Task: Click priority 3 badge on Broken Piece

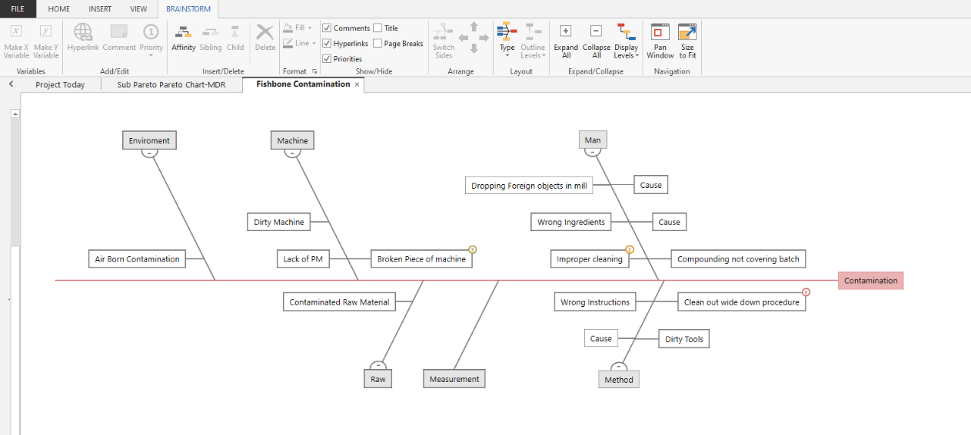Action: point(473,249)
